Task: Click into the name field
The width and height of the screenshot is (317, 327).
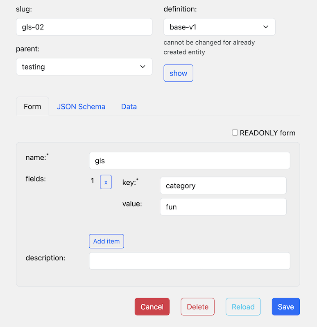Action: 189,161
